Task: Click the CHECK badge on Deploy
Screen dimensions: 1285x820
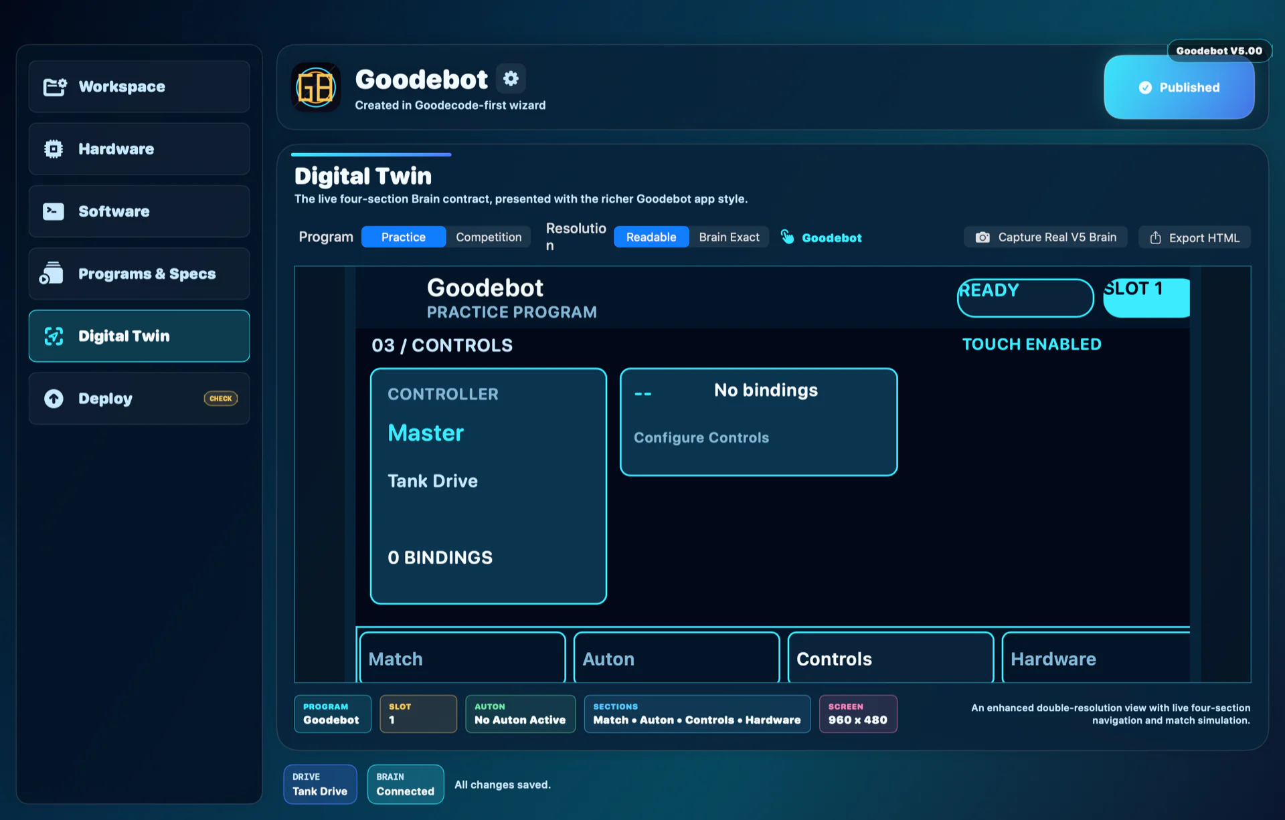Action: [x=220, y=399]
